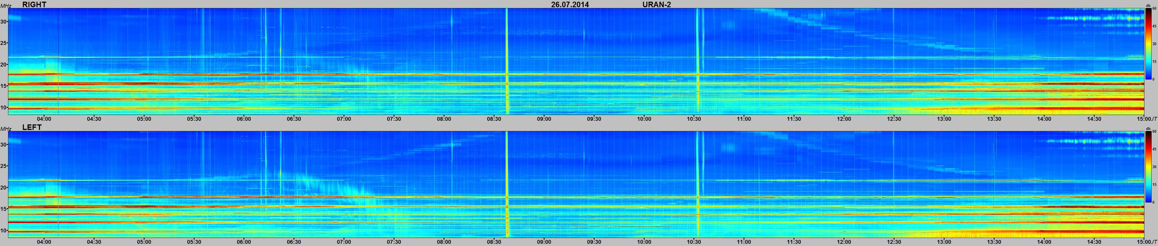Click the 09:00 time tick under LEFT panel

point(544,242)
